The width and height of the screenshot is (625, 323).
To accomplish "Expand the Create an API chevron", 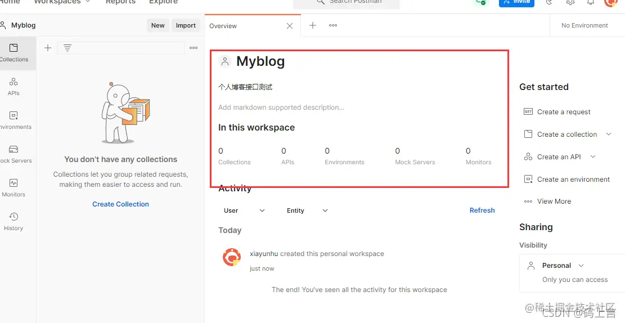I will (593, 156).
